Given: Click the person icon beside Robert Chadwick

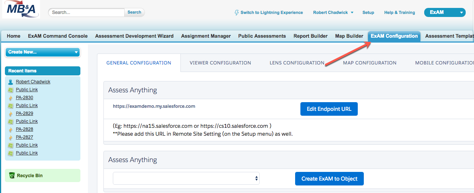Looking at the screenshot, I should (11, 82).
